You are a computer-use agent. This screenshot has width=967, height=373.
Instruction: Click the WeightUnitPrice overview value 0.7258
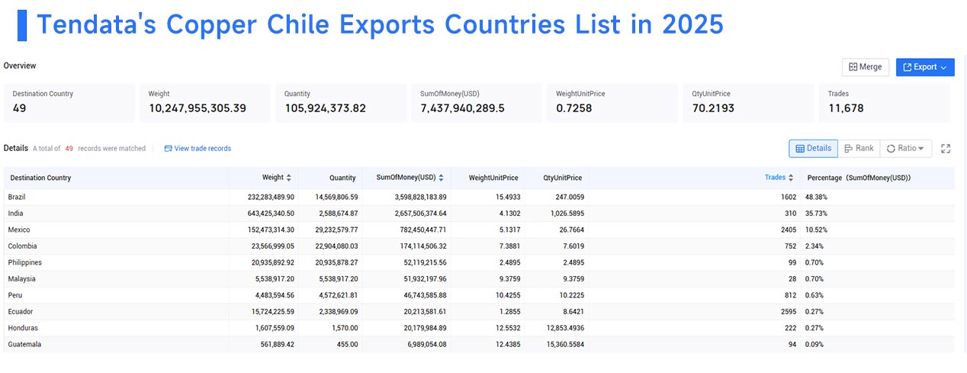tap(573, 108)
